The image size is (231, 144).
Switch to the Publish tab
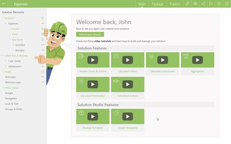(x=175, y=4)
